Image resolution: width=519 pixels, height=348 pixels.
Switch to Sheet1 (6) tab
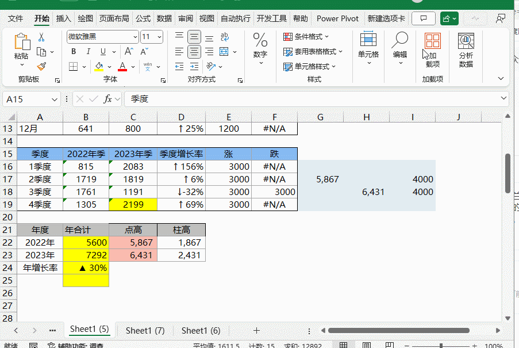coord(201,330)
